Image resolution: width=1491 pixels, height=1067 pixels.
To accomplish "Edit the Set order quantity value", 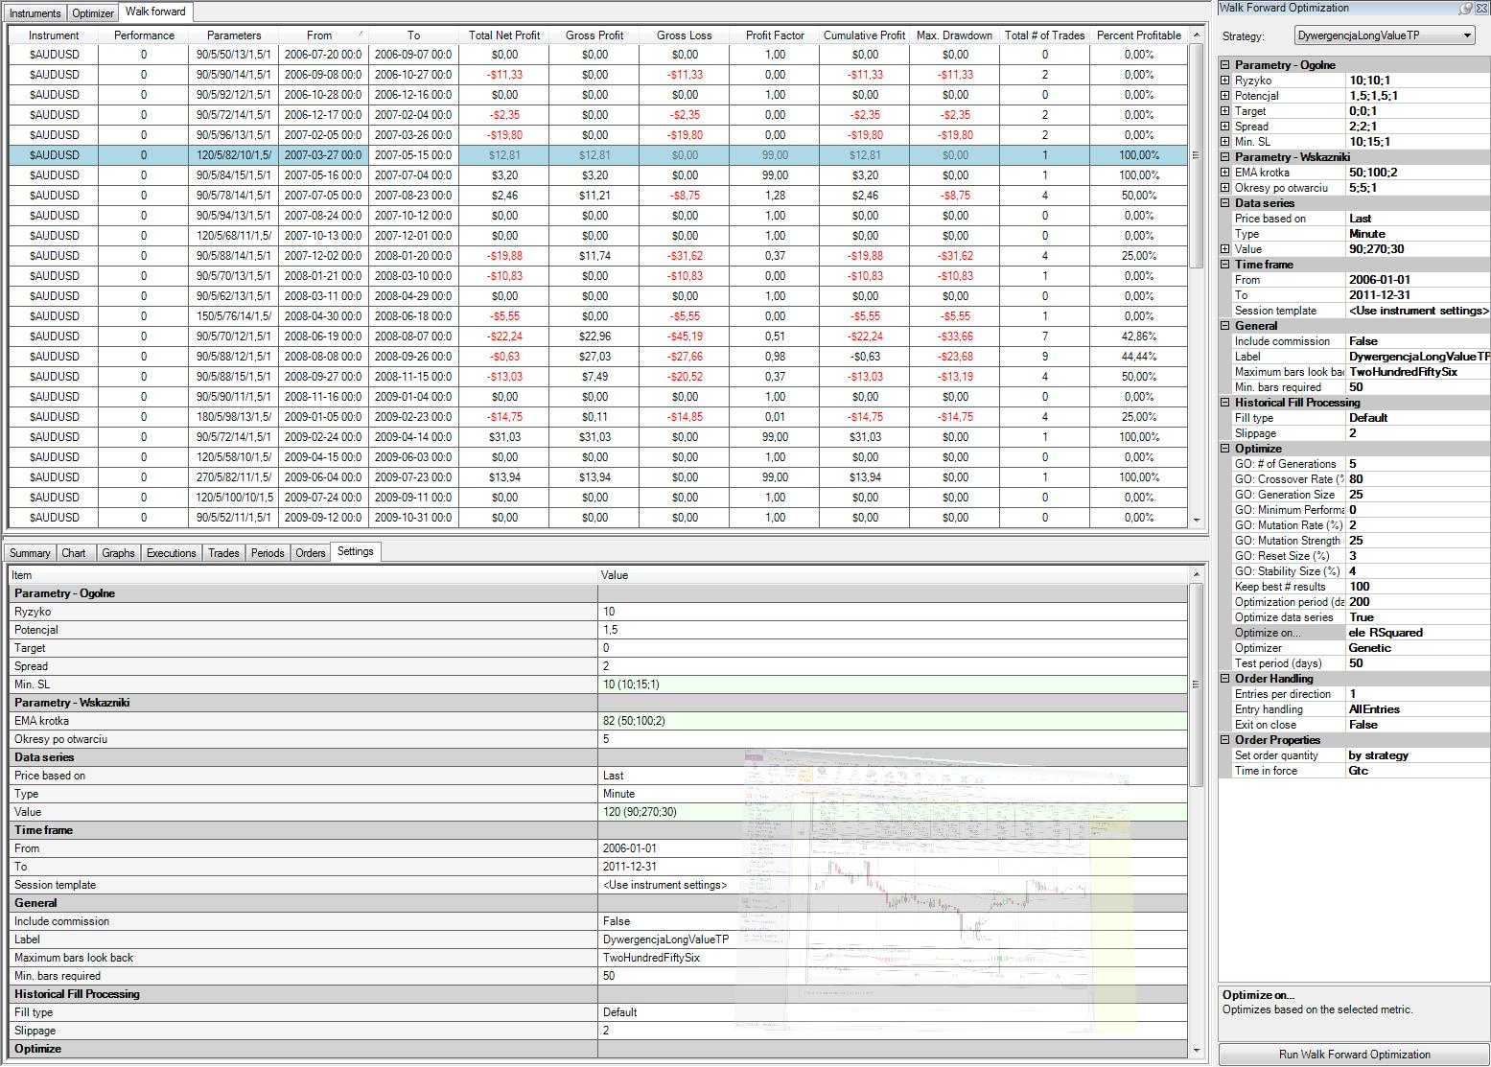I will [x=1418, y=755].
